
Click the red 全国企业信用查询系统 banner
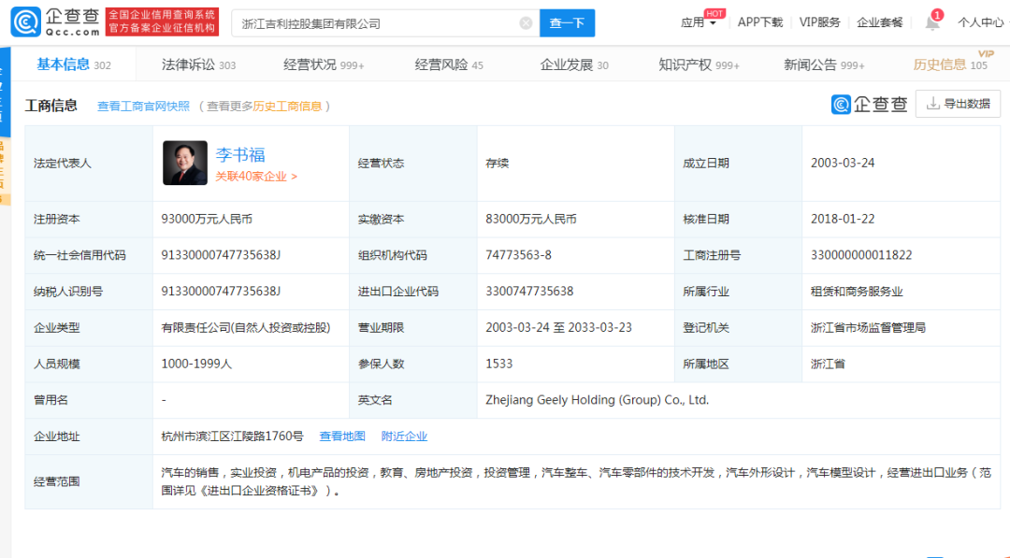(x=162, y=21)
